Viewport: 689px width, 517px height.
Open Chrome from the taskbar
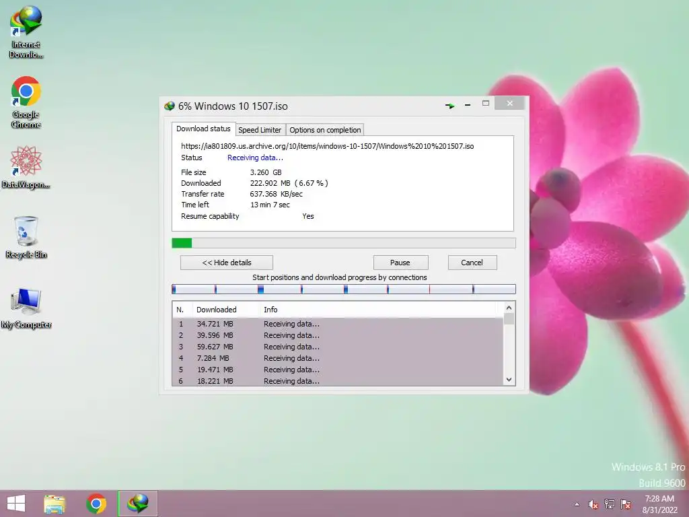click(96, 504)
